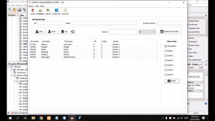Check the Grade 4 filter
This screenshot has width=215, height=121.
pos(166,65)
